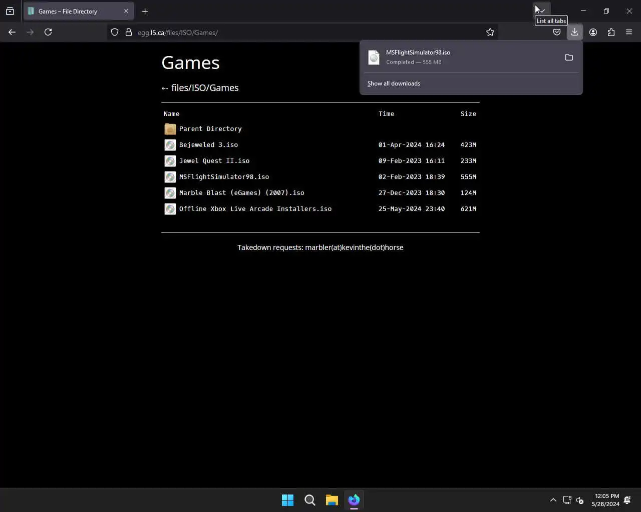Click the Parent Directory folder icon

pos(170,129)
